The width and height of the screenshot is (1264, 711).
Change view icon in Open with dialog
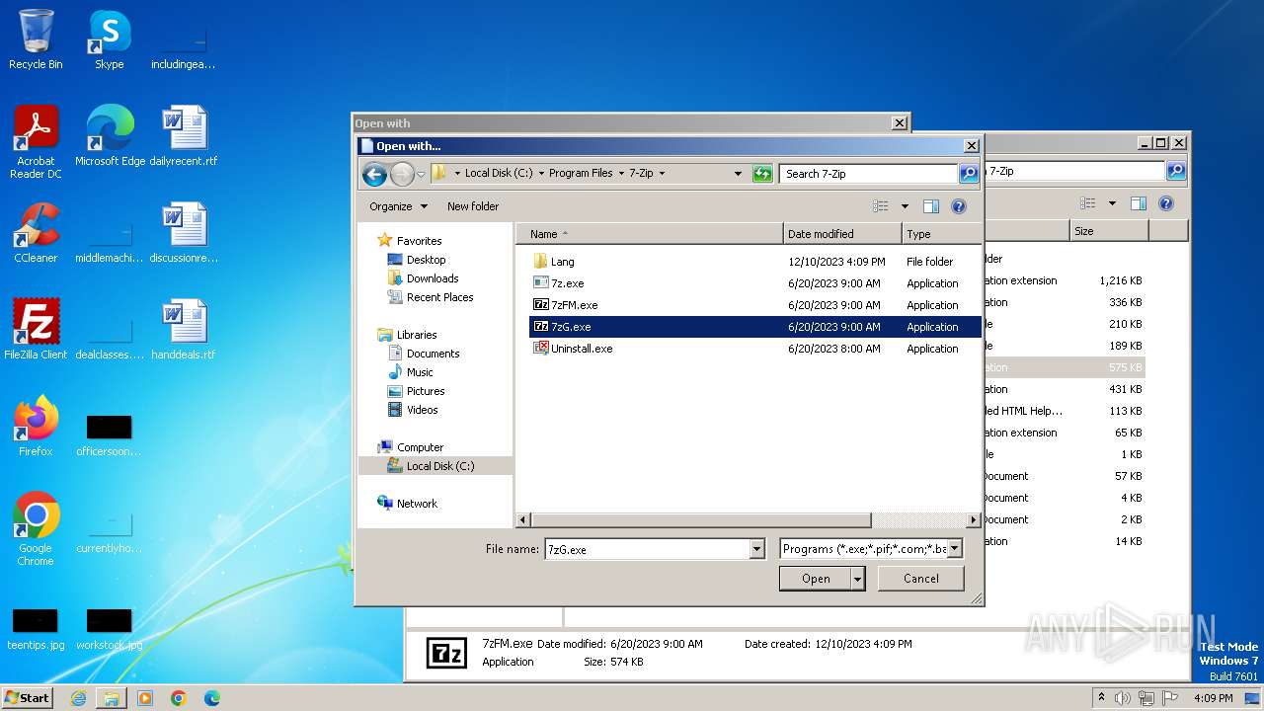click(881, 206)
